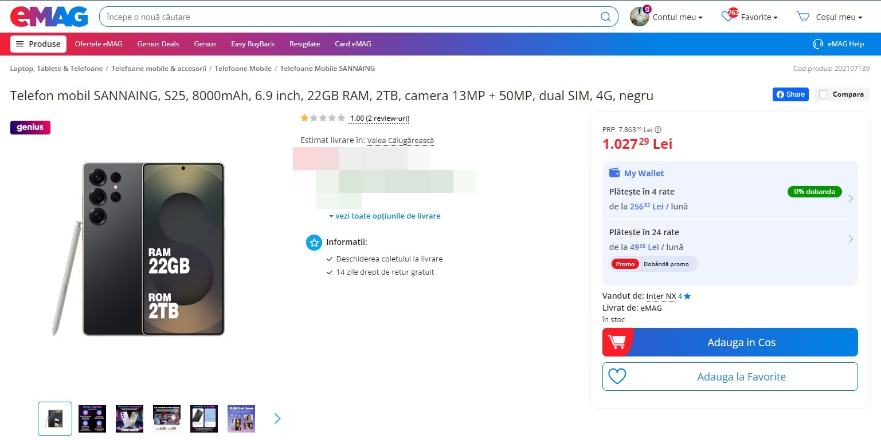Click the account avatar picture

tap(639, 17)
